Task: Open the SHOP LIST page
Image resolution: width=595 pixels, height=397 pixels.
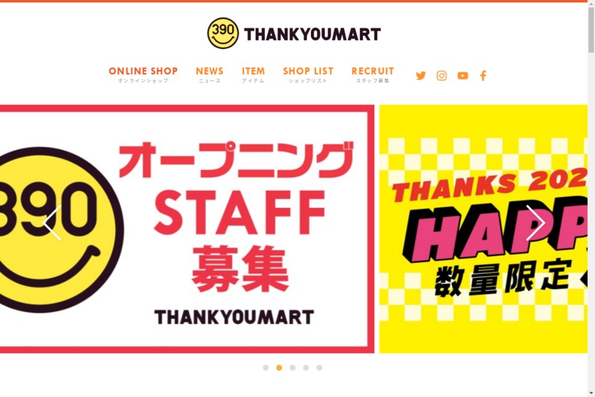Action: click(308, 74)
